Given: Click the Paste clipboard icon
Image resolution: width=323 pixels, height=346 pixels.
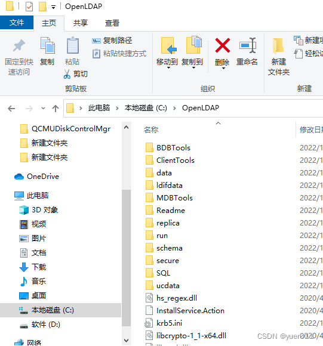Looking at the screenshot, I should click(x=73, y=45).
